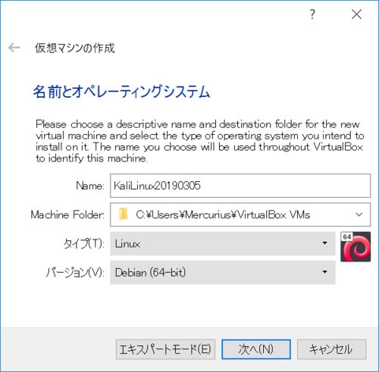
Task: Expand the Machine Folder chevron
Action: (359, 214)
